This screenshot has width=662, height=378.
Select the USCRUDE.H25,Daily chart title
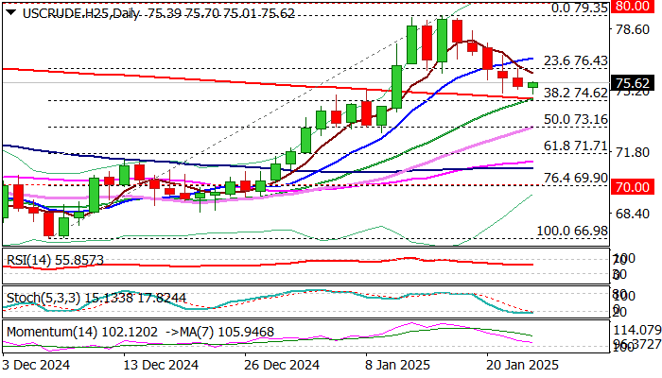pyautogui.click(x=80, y=13)
